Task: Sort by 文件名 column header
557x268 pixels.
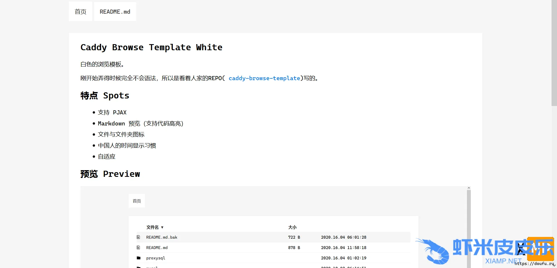Action: tap(155, 227)
